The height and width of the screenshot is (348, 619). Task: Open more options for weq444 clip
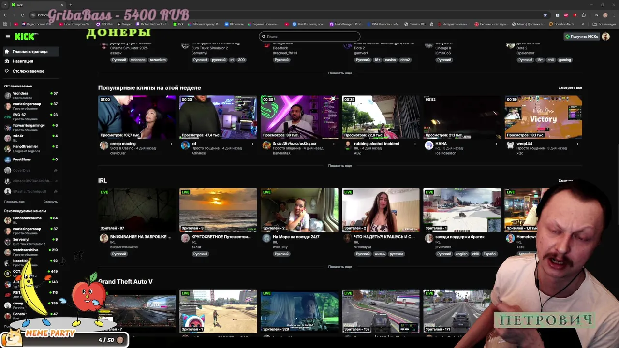tap(577, 144)
